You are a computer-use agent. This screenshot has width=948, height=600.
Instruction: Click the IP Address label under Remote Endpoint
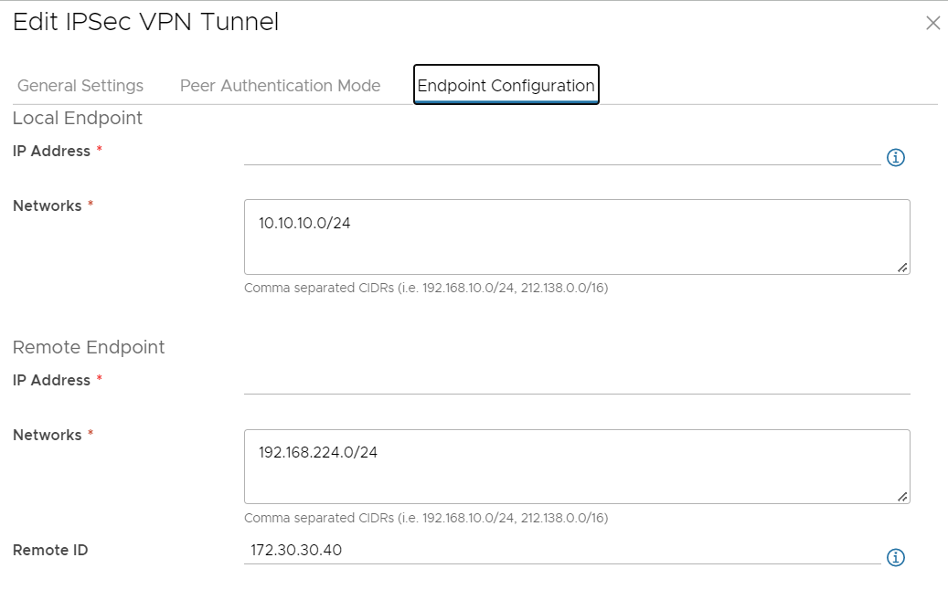[x=51, y=380]
